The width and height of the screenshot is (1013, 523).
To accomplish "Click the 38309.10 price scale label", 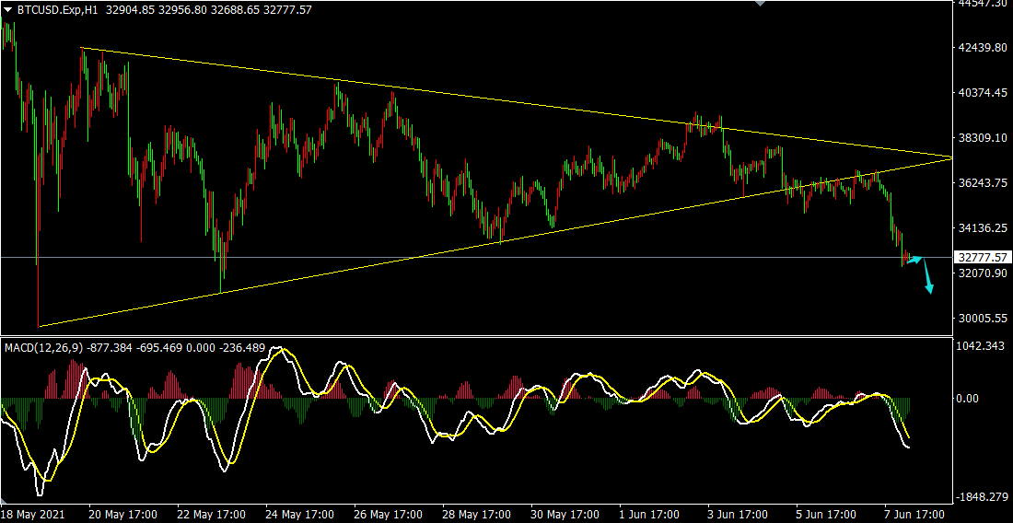I will pos(982,138).
